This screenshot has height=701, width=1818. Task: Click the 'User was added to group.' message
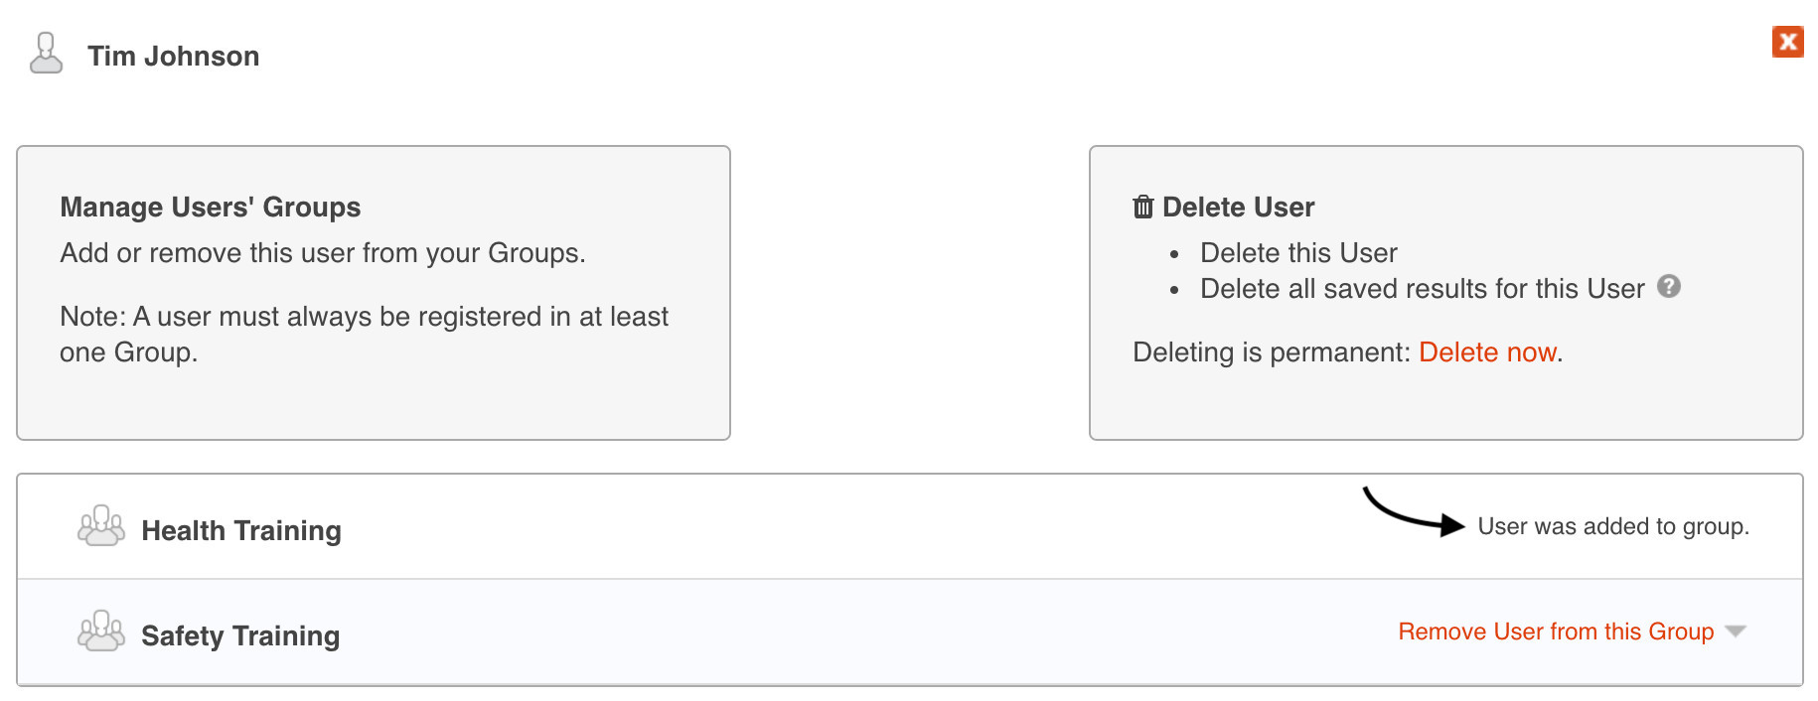point(1613,526)
